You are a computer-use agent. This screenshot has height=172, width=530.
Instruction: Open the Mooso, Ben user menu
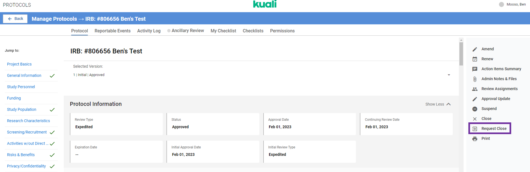pyautogui.click(x=512, y=4)
